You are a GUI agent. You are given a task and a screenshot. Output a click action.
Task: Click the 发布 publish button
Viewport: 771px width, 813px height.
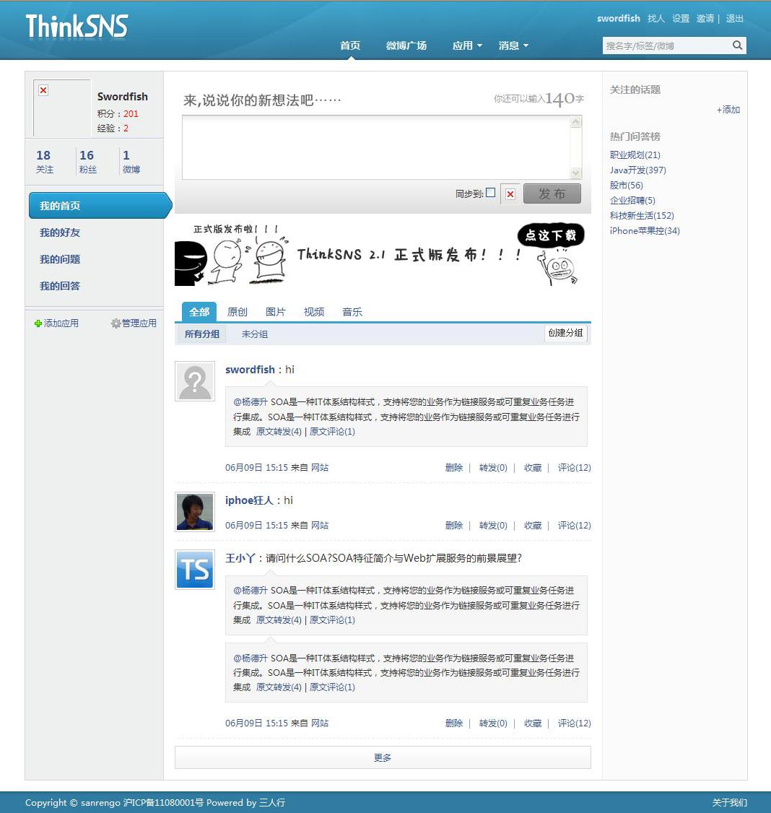[552, 194]
